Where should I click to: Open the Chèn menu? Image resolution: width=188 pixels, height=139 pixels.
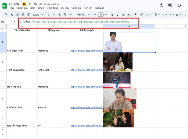click(41, 8)
